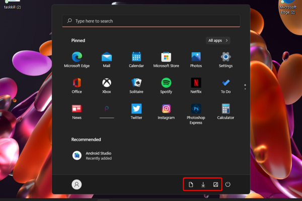Image resolution: width=302 pixels, height=201 pixels.
Task: Launch the Calculator app
Action: [x=225, y=112]
